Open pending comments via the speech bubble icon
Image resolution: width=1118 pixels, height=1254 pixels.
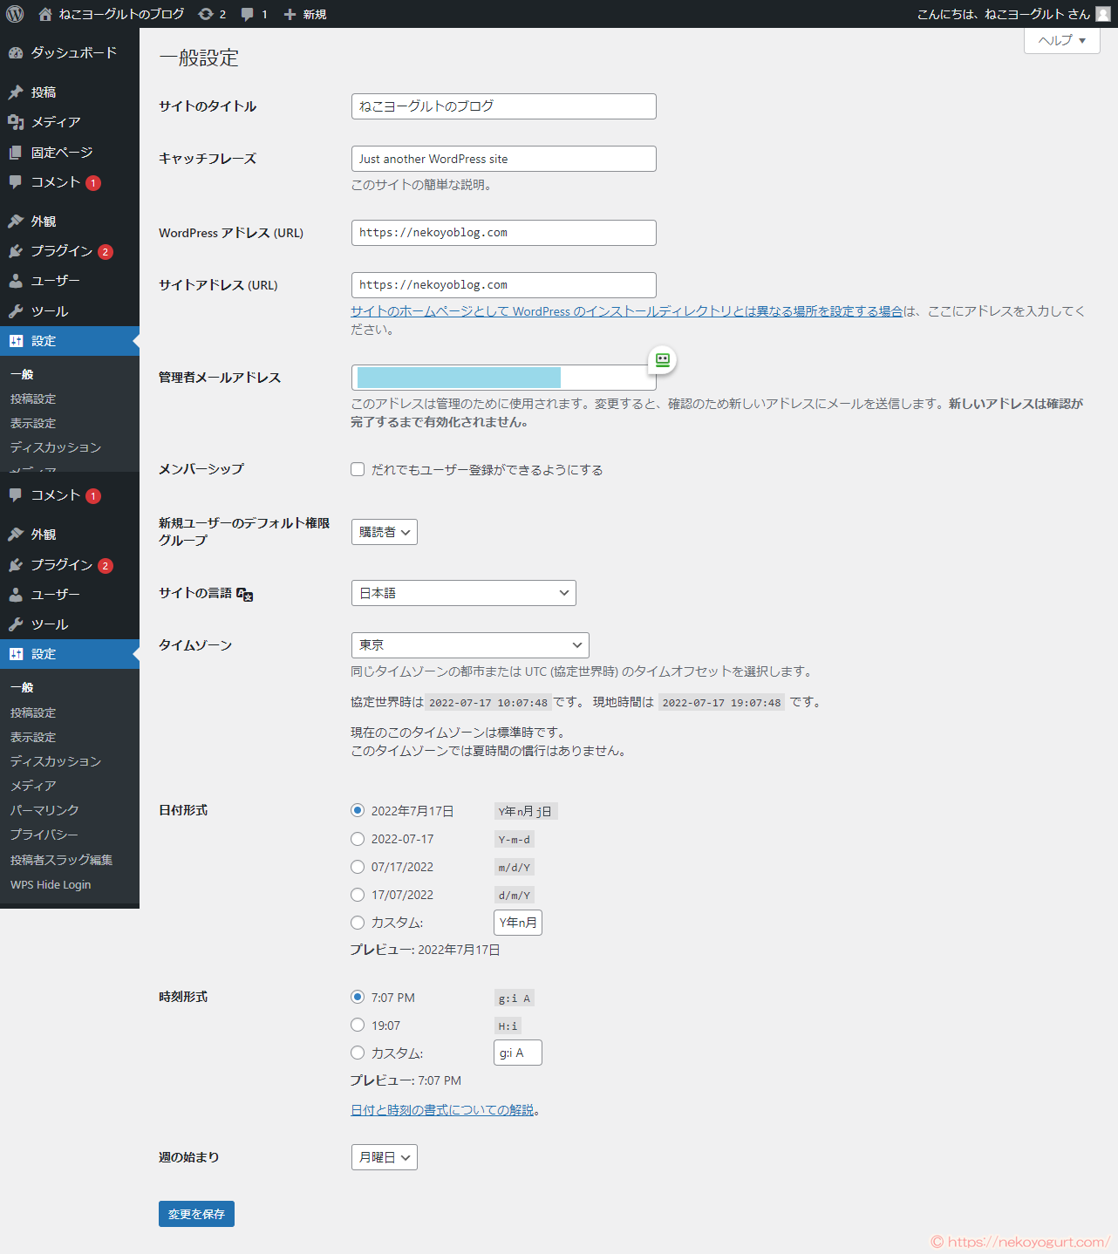(247, 13)
